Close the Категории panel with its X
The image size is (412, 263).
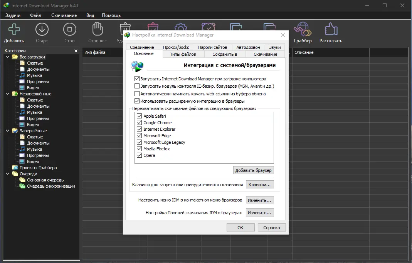click(x=76, y=51)
